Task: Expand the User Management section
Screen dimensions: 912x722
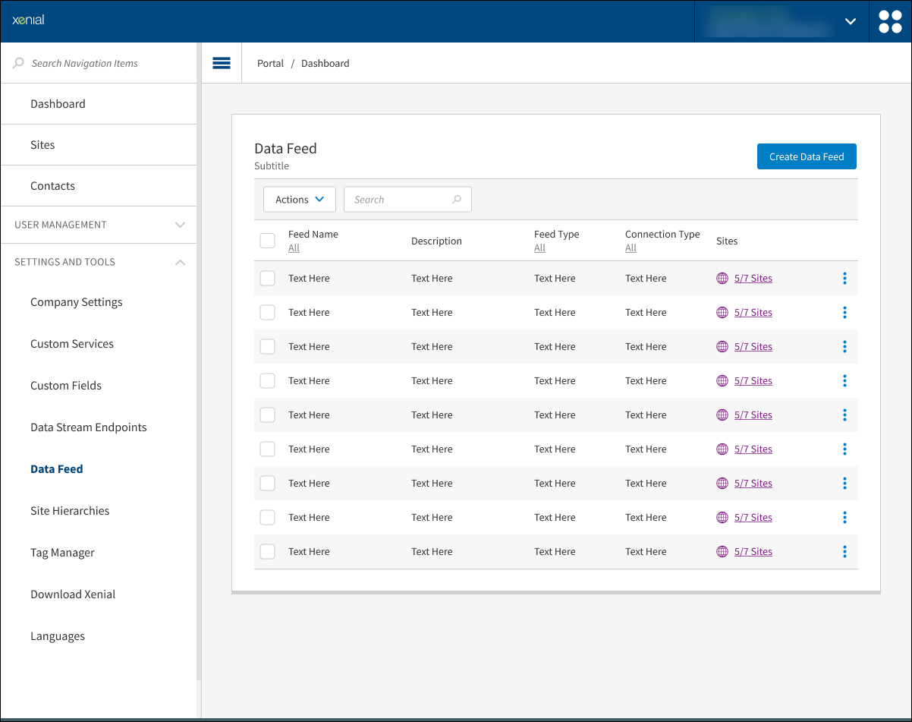Action: (x=180, y=225)
